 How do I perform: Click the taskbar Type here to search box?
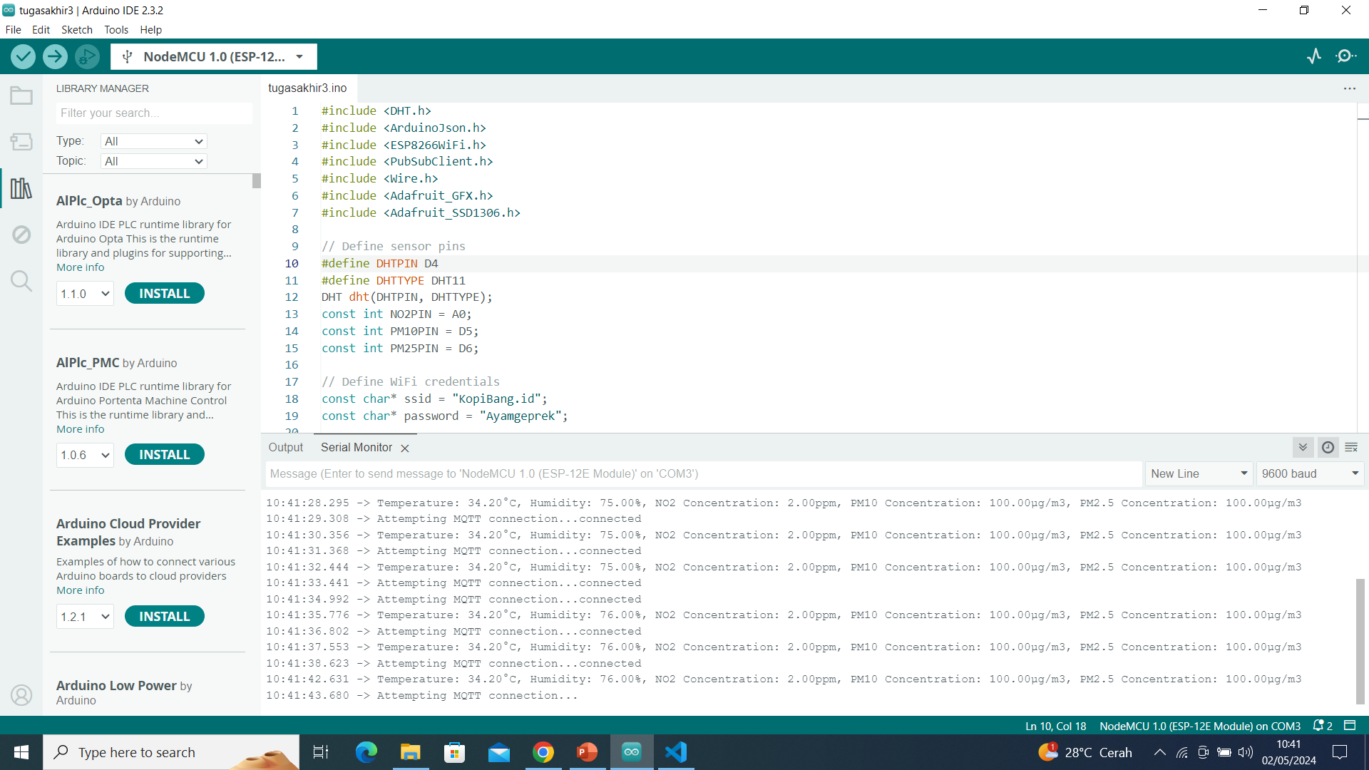(171, 752)
